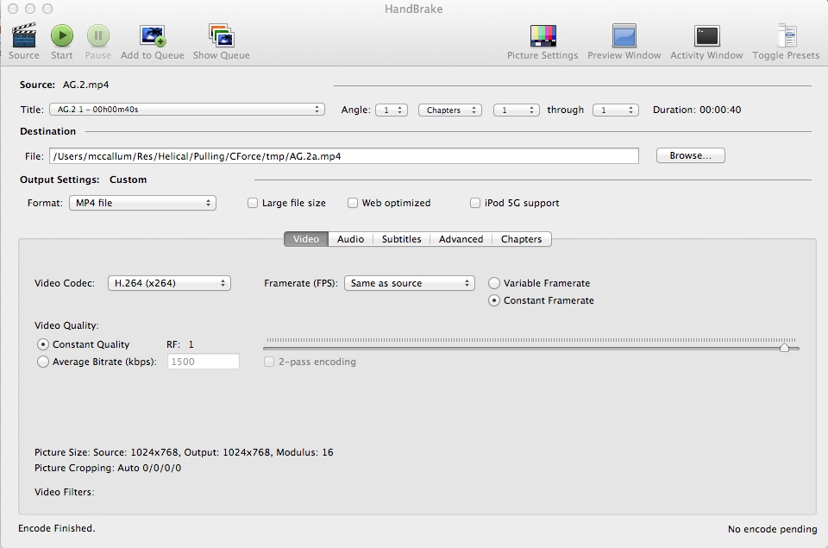This screenshot has height=548, width=828.
Task: Open a video file via the Source icon
Action: coord(22,35)
